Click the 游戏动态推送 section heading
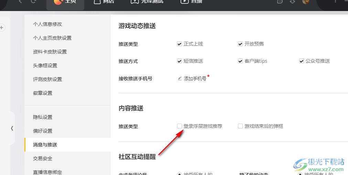 (137, 26)
